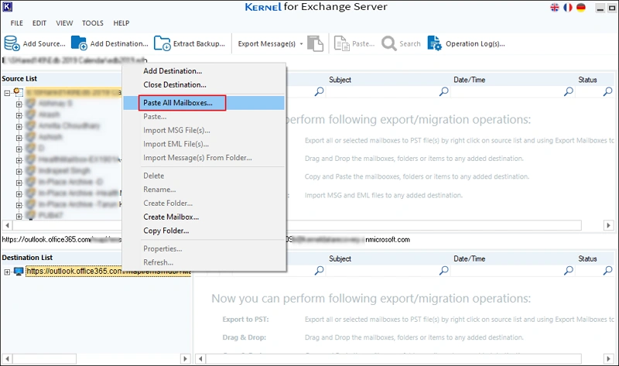Switch language with the German flag
The height and width of the screenshot is (366, 619).
coord(581,8)
